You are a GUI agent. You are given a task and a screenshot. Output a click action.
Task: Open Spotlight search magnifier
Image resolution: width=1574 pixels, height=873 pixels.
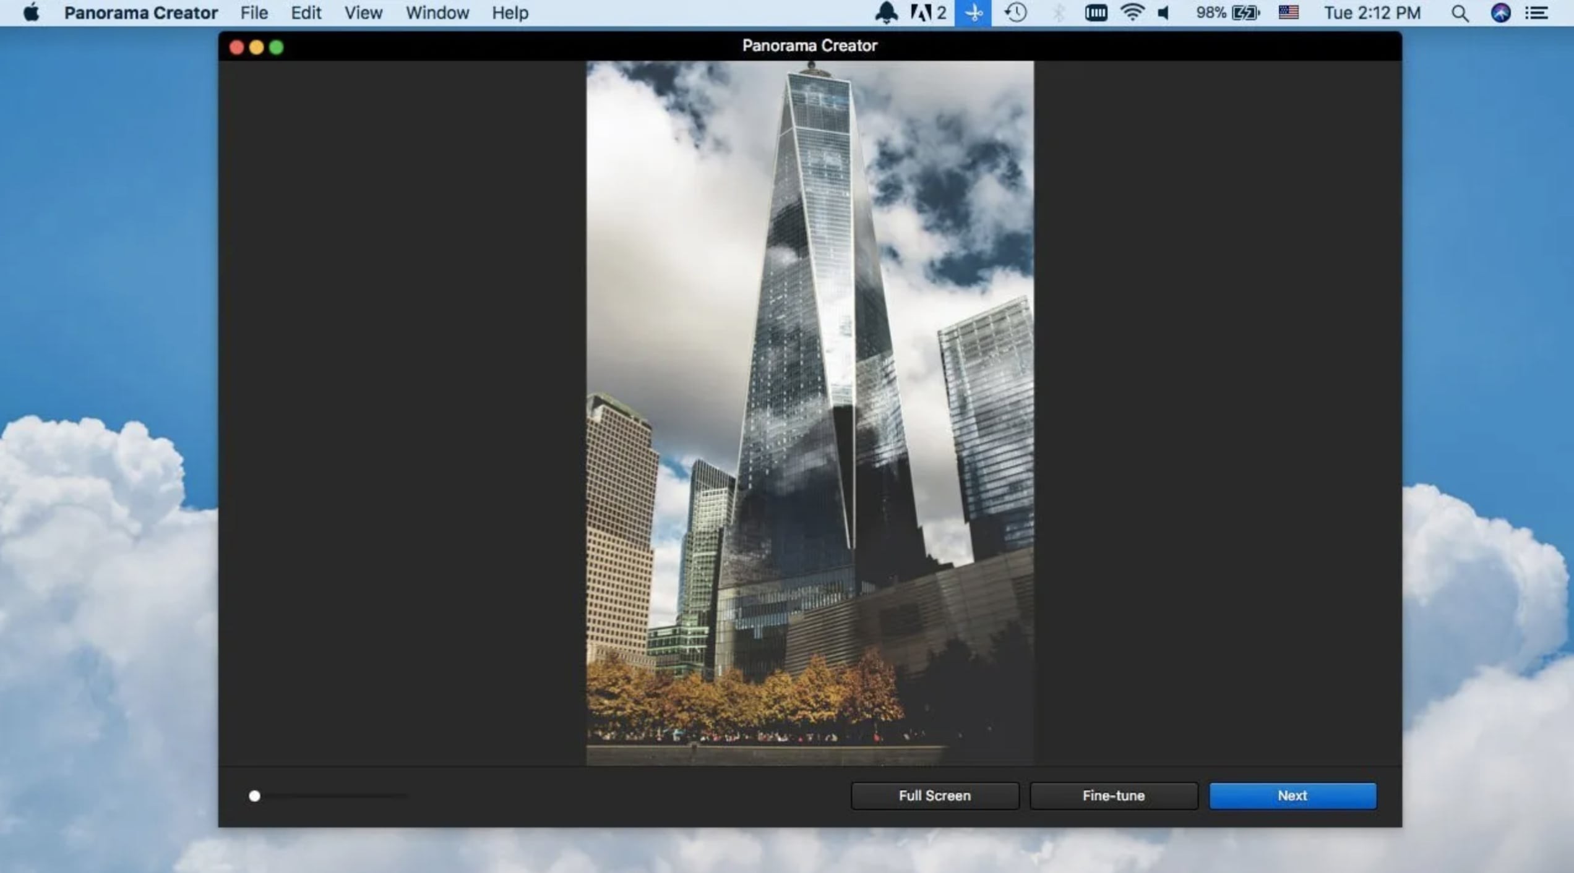(x=1460, y=12)
